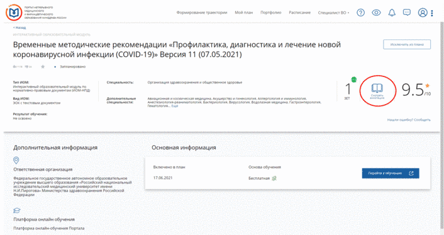Open the user profile avatar icon
Viewport: 444px width, 235px height.
(423, 13)
